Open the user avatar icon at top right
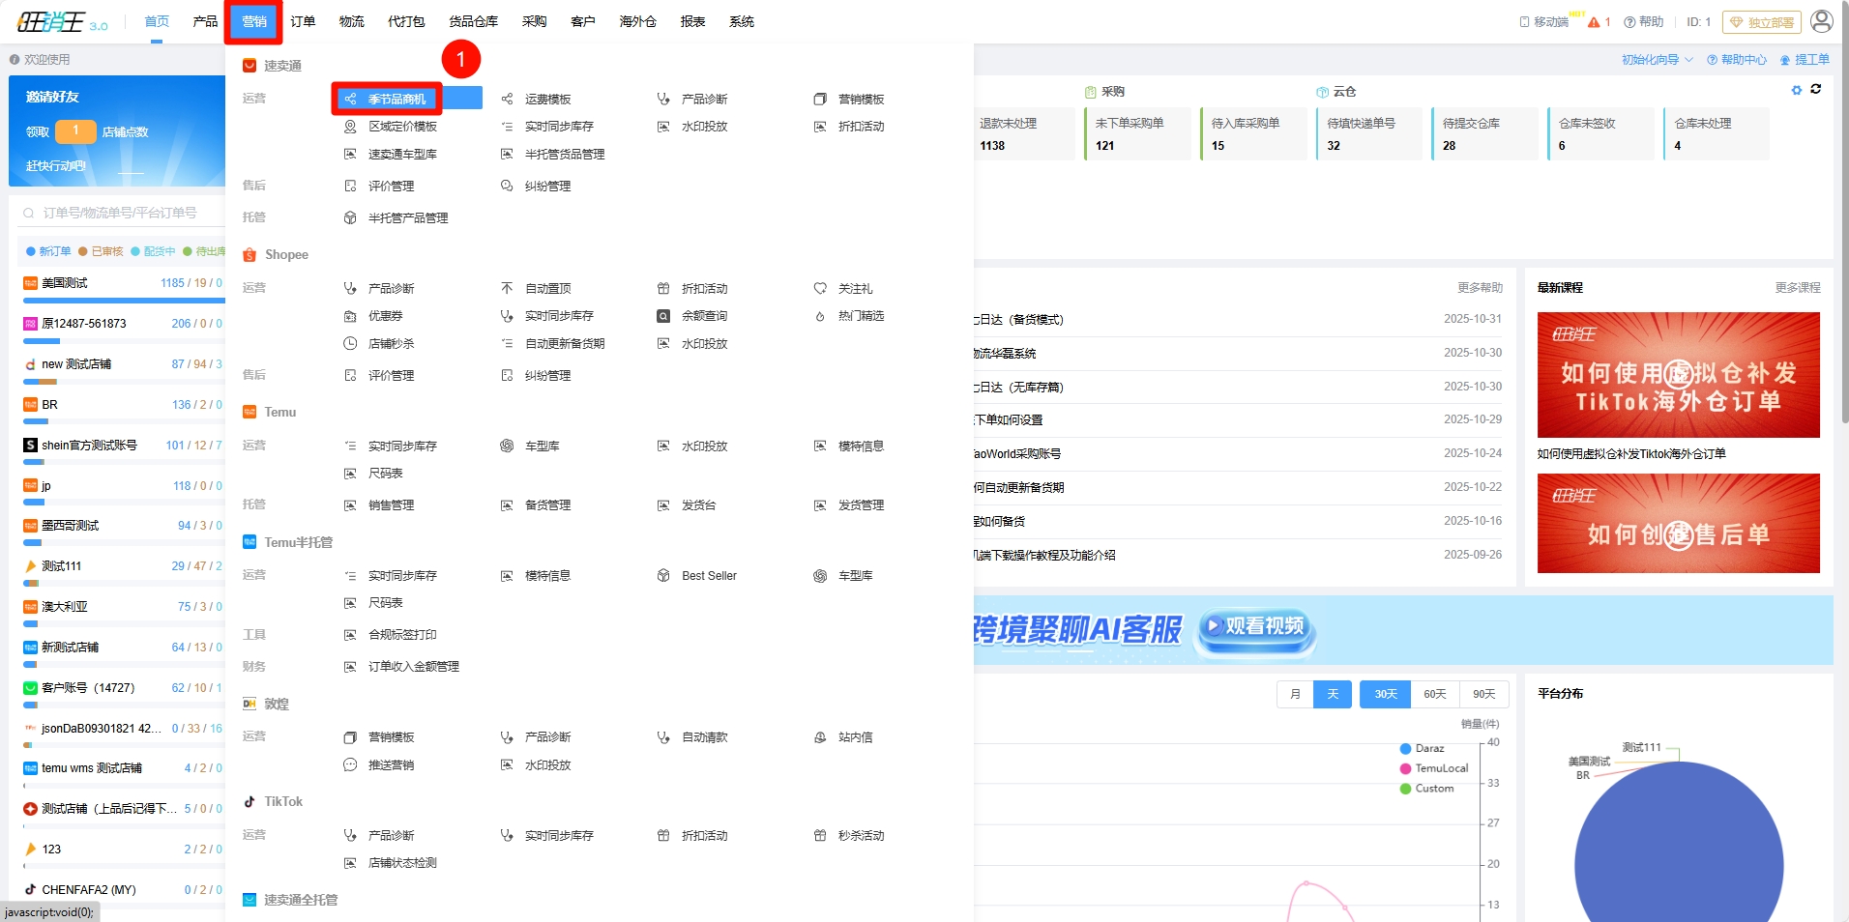This screenshot has width=1849, height=922. [x=1821, y=21]
